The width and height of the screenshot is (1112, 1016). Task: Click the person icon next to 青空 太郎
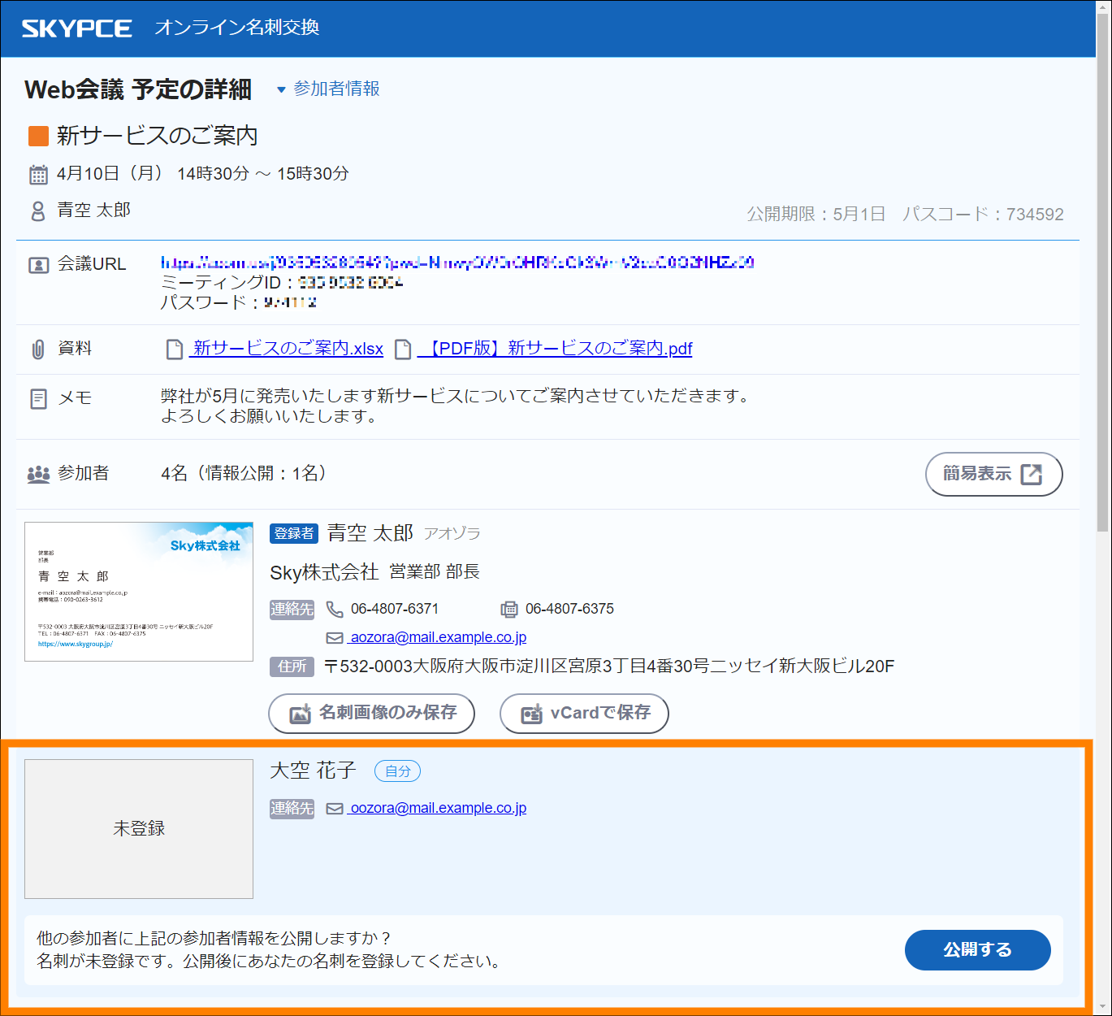(38, 210)
